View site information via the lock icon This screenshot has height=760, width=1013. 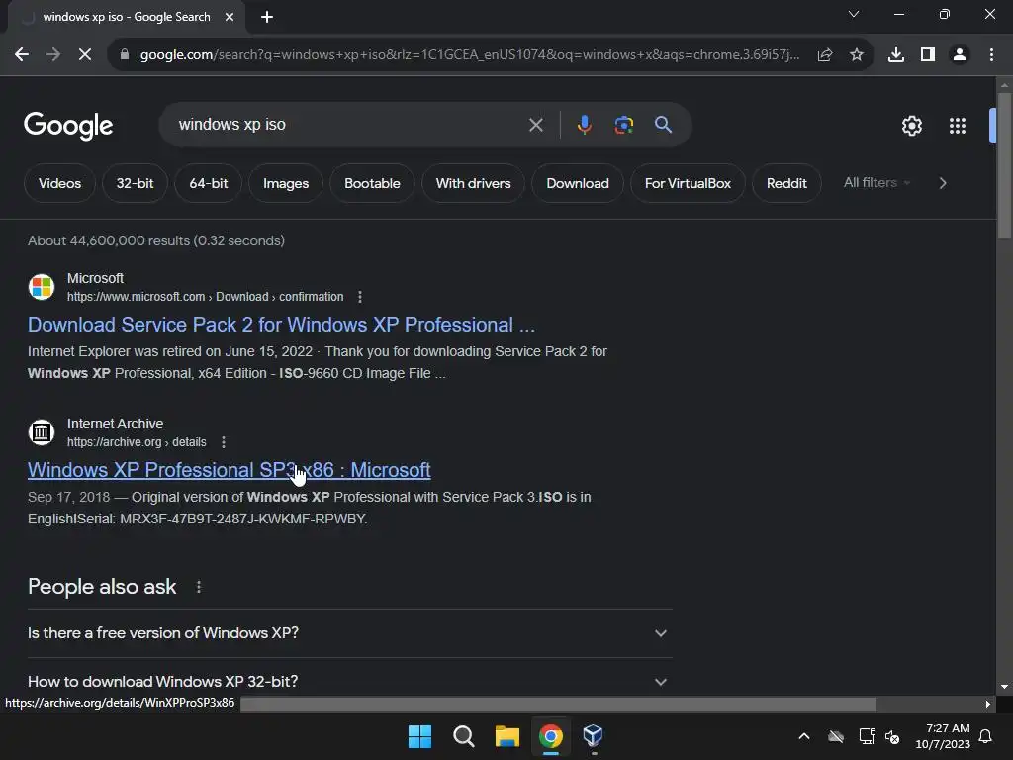[125, 55]
